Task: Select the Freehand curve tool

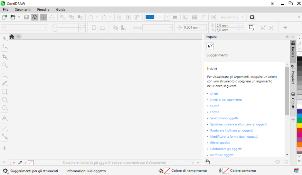Action: [x=5, y=75]
